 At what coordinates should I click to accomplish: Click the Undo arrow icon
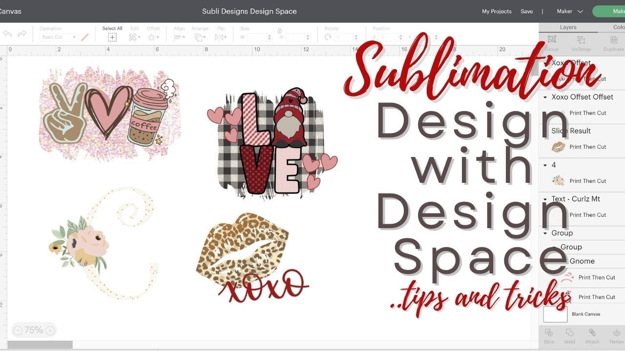[x=7, y=34]
